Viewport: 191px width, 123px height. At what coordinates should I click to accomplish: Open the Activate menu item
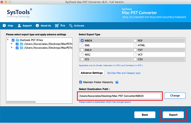77,26
